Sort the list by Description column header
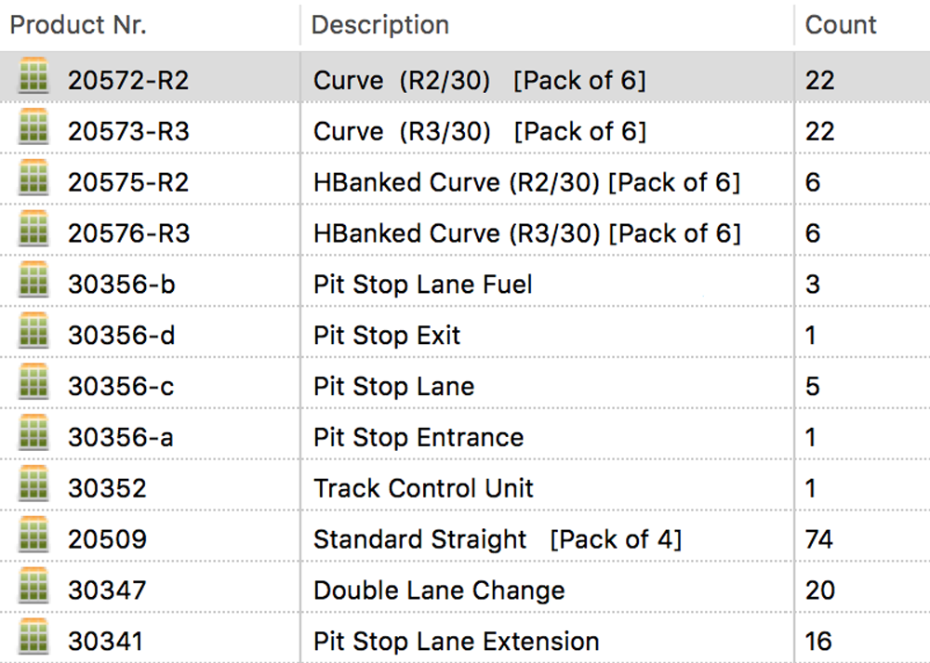Image resolution: width=930 pixels, height=663 pixels. pyautogui.click(x=379, y=25)
